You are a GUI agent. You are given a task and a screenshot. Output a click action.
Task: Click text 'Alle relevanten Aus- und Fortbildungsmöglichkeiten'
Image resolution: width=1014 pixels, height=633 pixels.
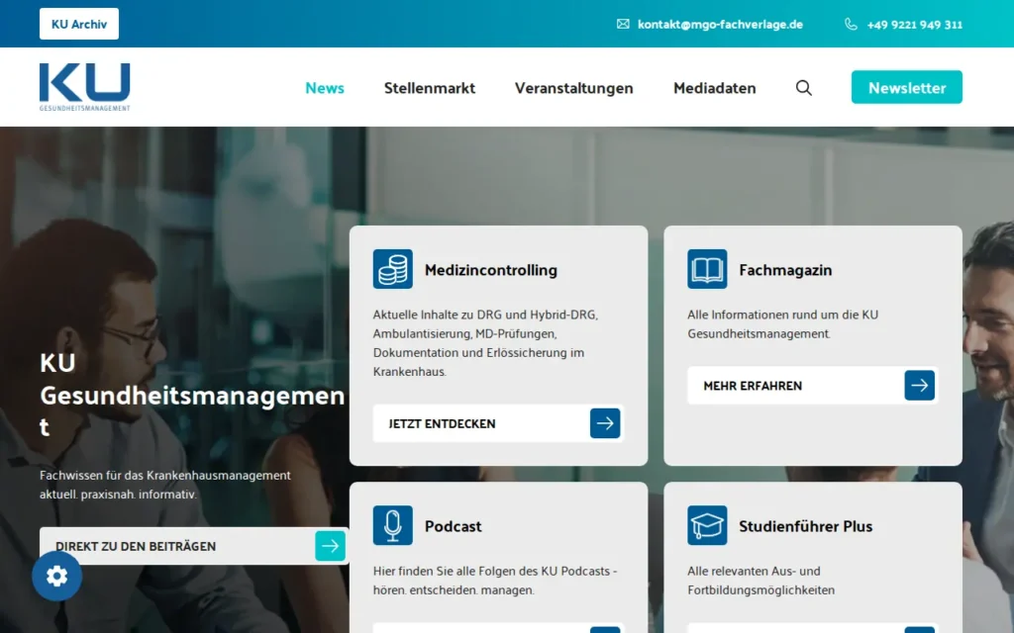761,580
